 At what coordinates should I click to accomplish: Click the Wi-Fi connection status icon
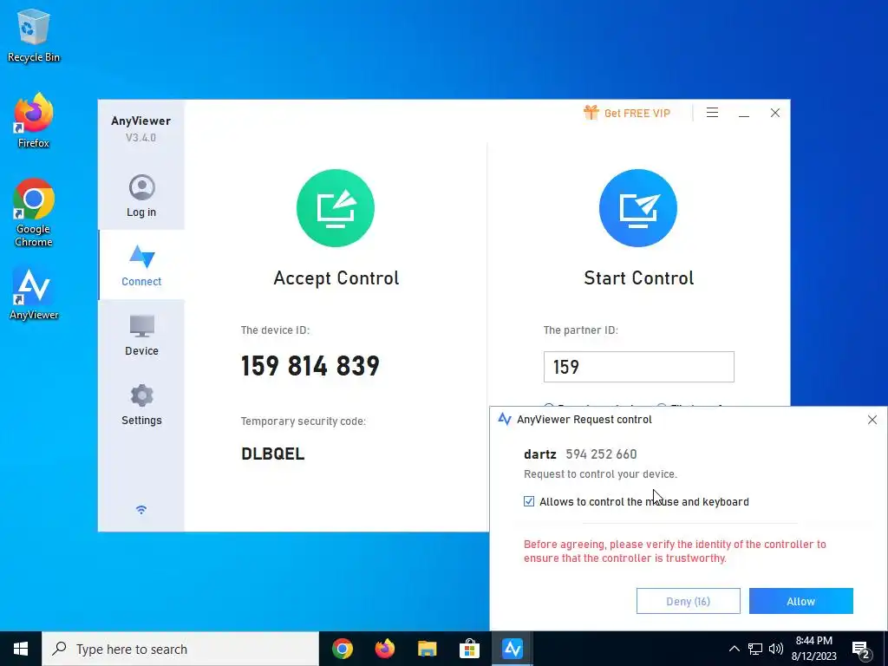pos(141,510)
